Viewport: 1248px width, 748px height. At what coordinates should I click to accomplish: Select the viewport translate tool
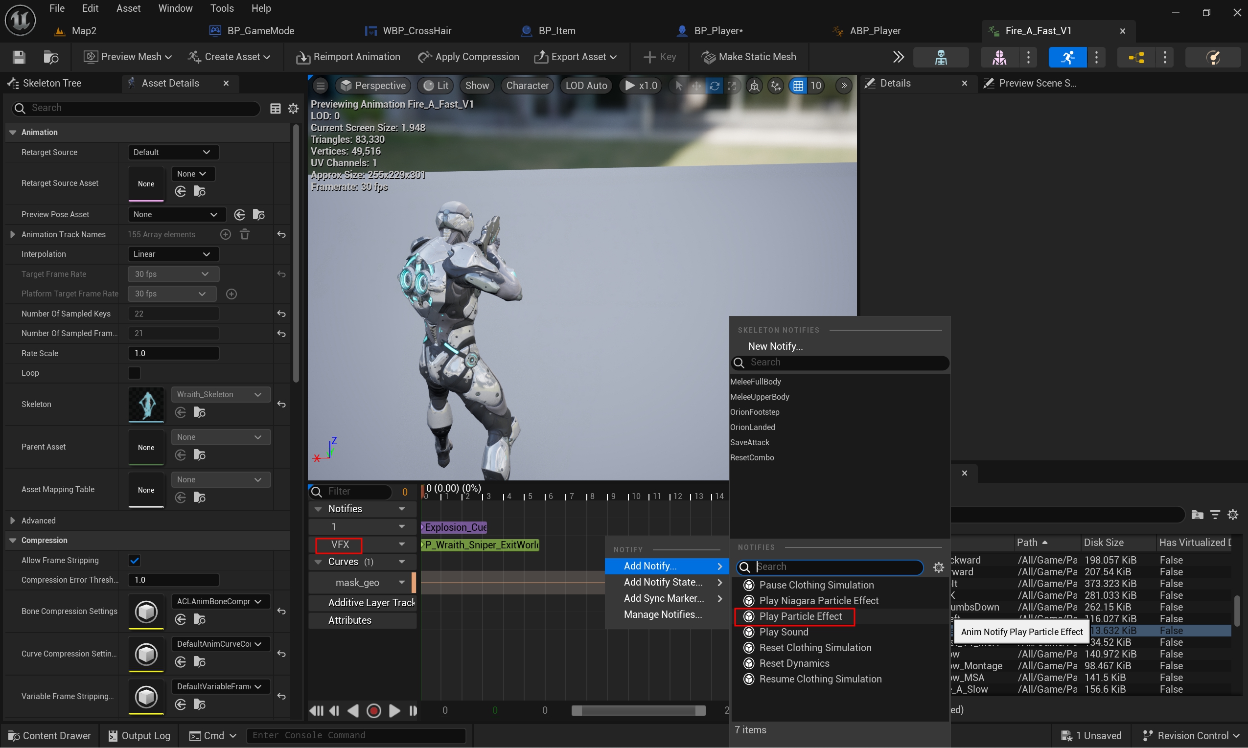(x=696, y=86)
